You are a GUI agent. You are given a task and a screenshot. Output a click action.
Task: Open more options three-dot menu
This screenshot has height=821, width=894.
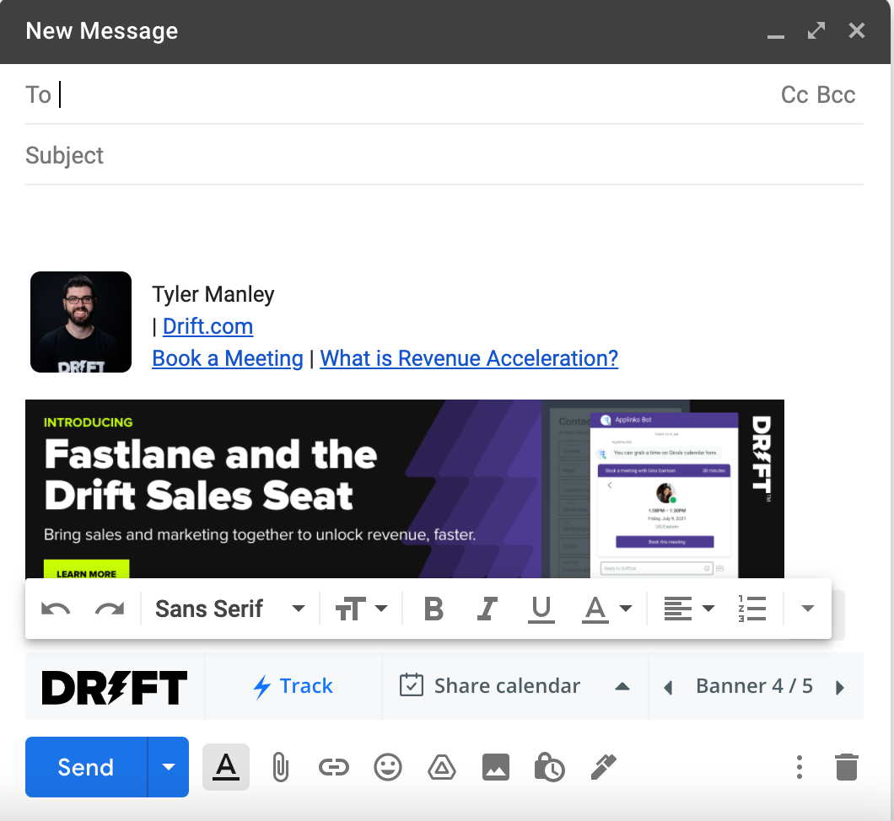[800, 767]
